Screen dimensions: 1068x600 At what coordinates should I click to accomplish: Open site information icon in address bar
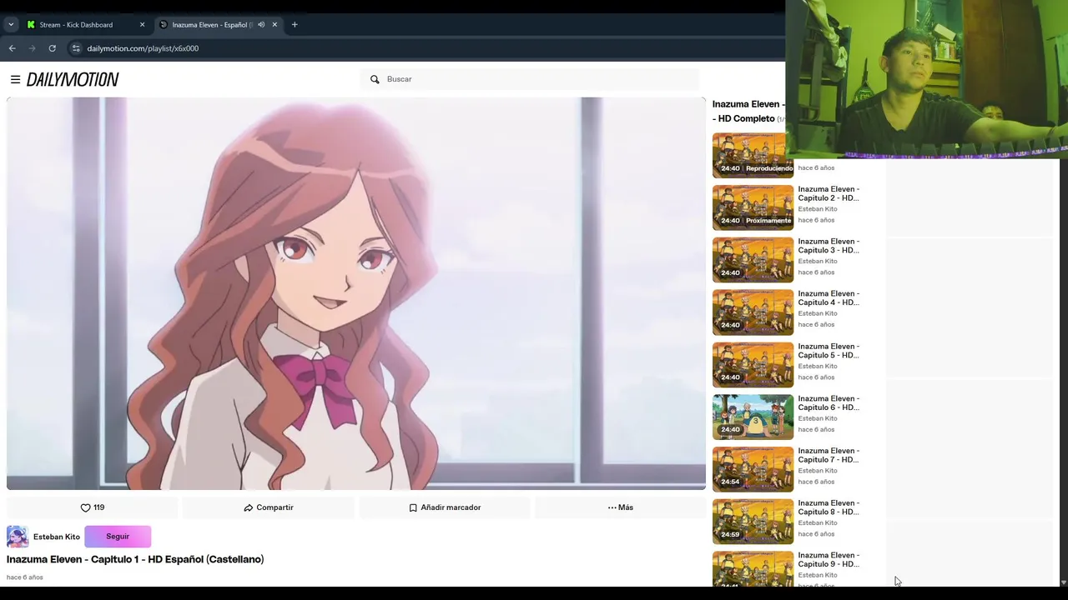(x=76, y=48)
